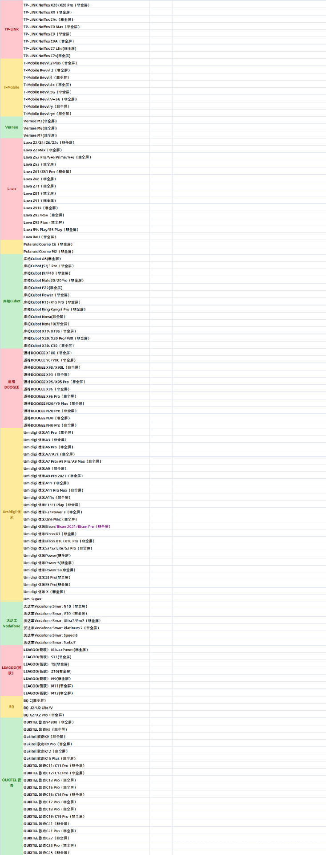
Task: Click the purple Bison 2021/Bison Pro cell
Action: pyautogui.click(x=86, y=526)
